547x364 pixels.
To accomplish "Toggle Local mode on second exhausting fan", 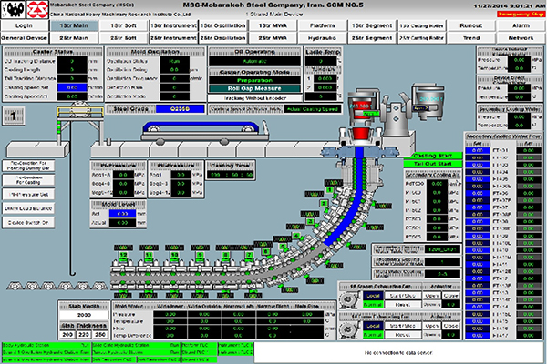I will (373, 326).
